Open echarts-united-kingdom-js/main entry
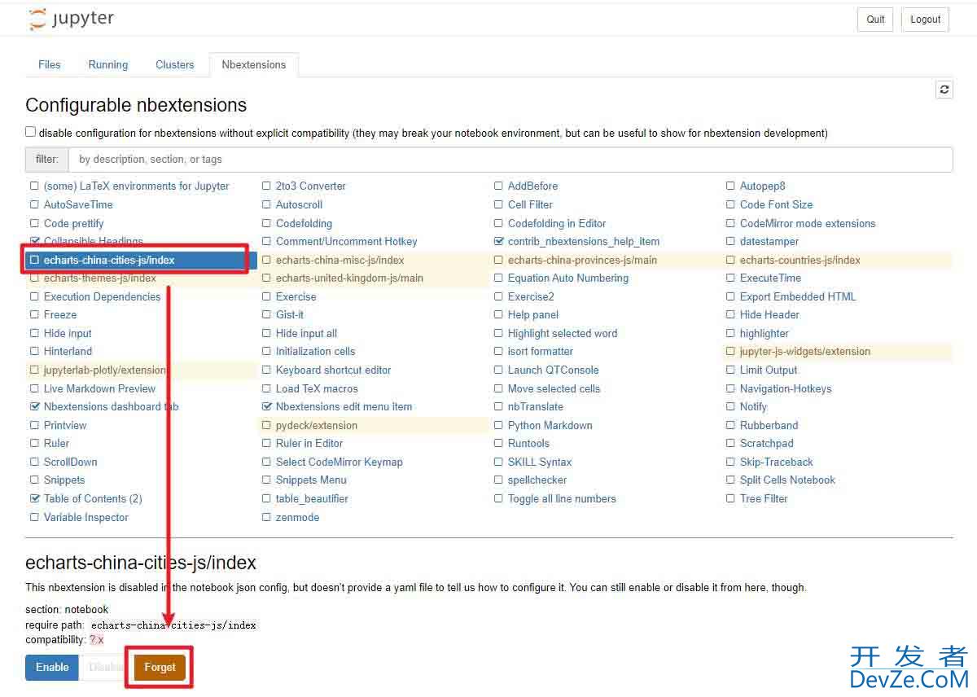The width and height of the screenshot is (977, 697). tap(349, 278)
